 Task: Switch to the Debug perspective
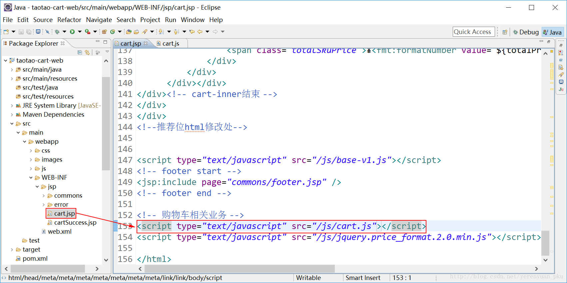tap(526, 32)
